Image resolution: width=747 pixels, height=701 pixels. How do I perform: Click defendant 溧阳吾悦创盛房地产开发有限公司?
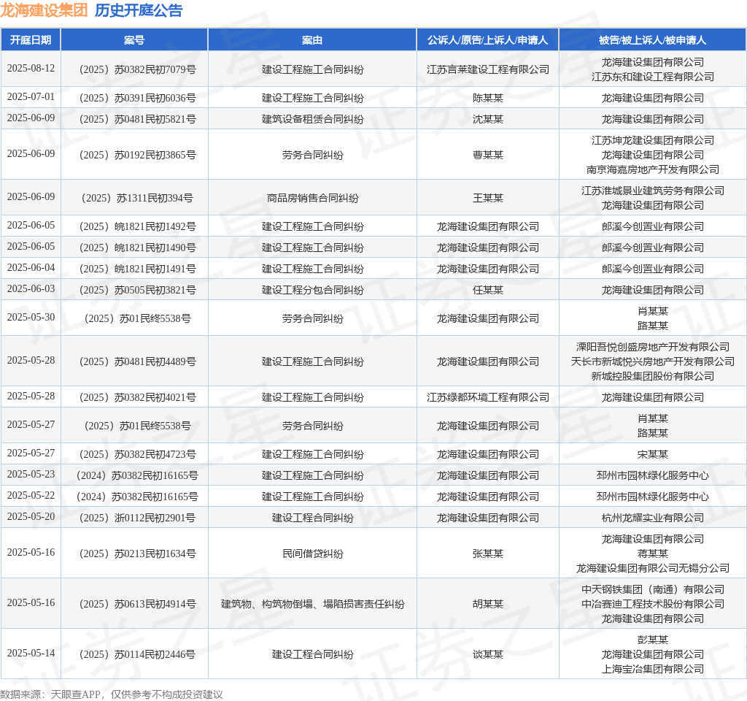tap(653, 347)
